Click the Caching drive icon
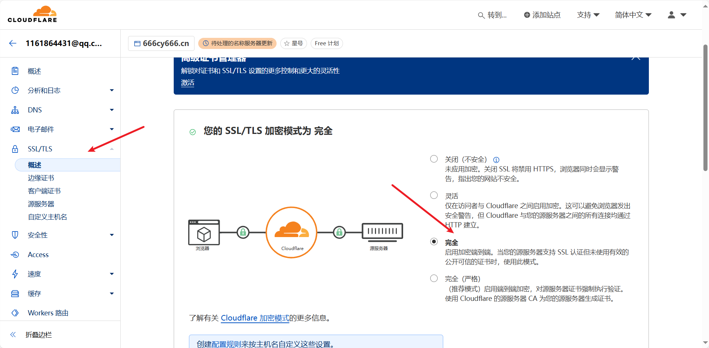This screenshot has height=348, width=709. click(x=15, y=293)
